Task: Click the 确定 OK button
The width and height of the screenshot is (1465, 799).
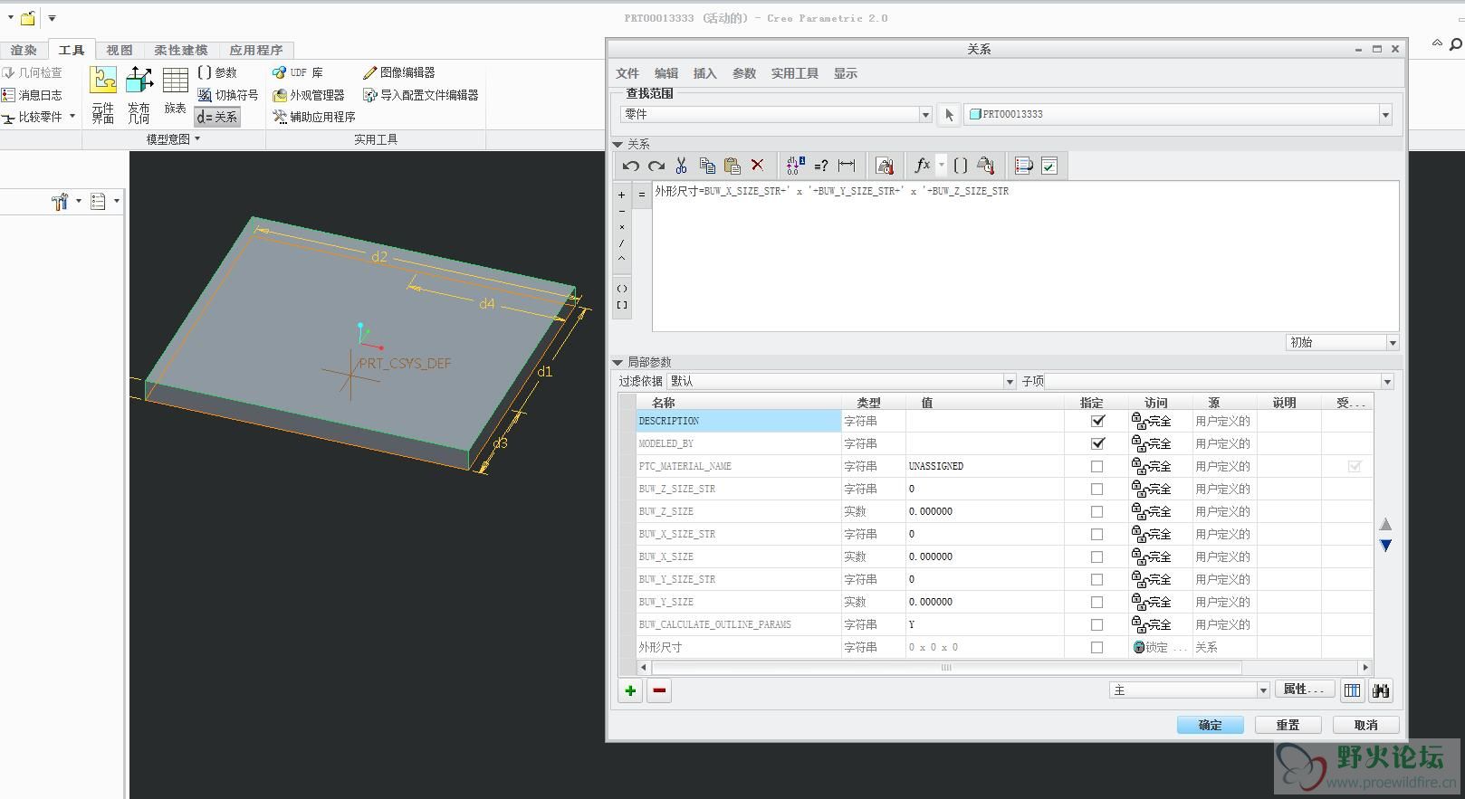Action: pyautogui.click(x=1210, y=725)
